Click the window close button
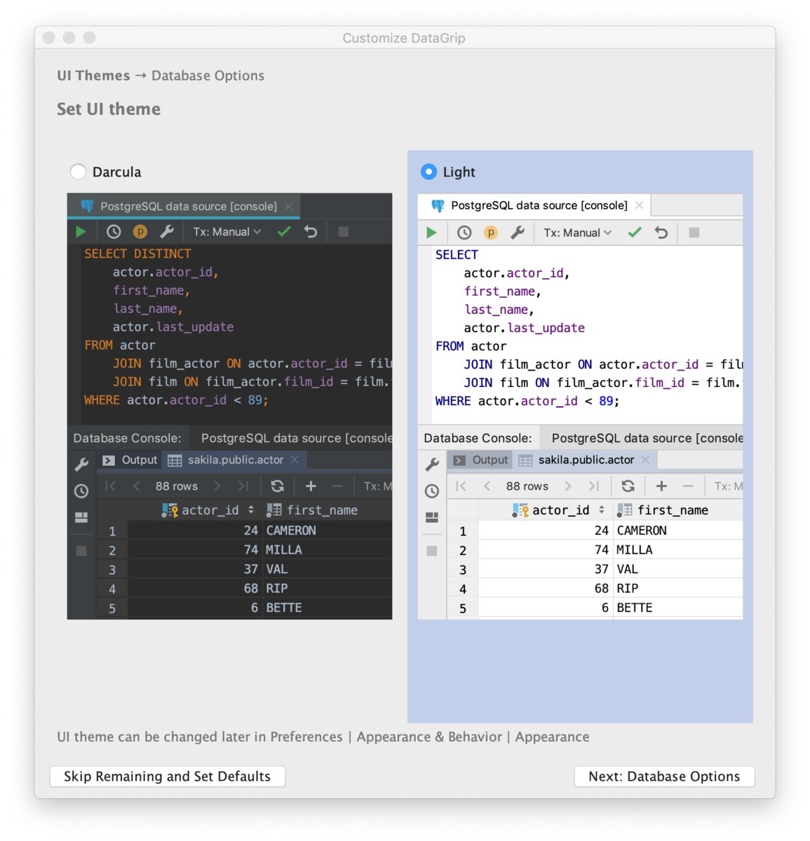This screenshot has width=810, height=841. pos(48,38)
